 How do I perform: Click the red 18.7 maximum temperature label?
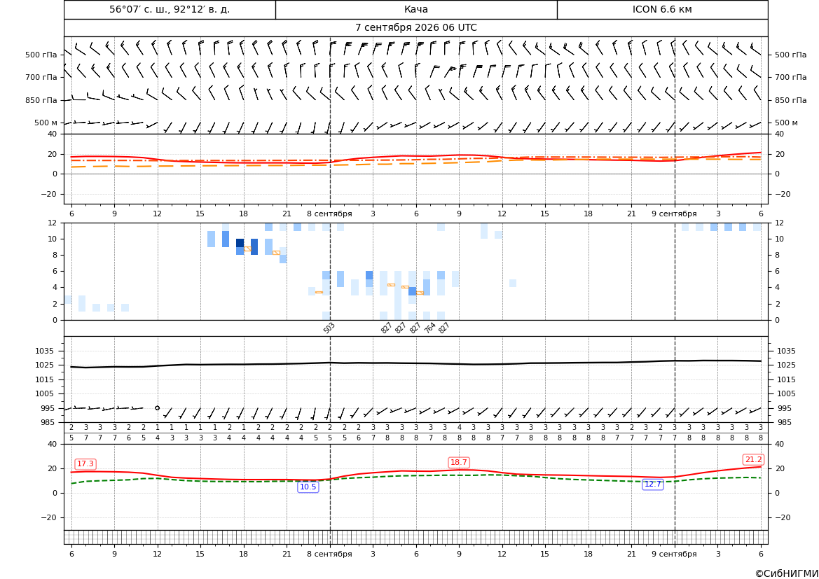[x=459, y=462]
